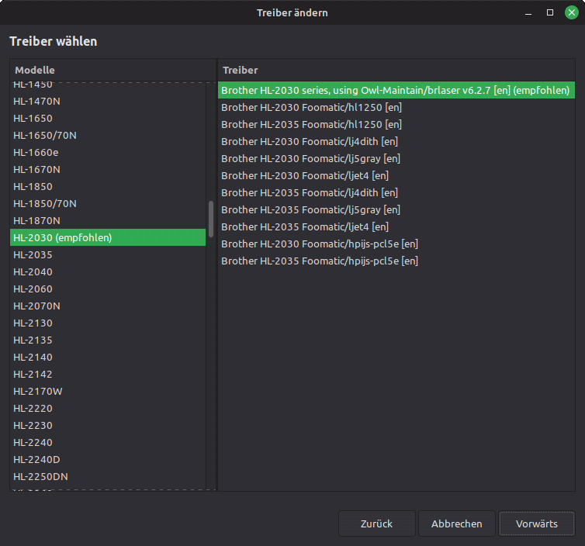The width and height of the screenshot is (585, 546).
Task: Select model HL-2140
Action: (108, 358)
